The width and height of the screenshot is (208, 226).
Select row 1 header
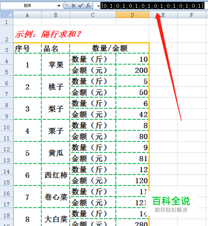[x=7, y=22]
